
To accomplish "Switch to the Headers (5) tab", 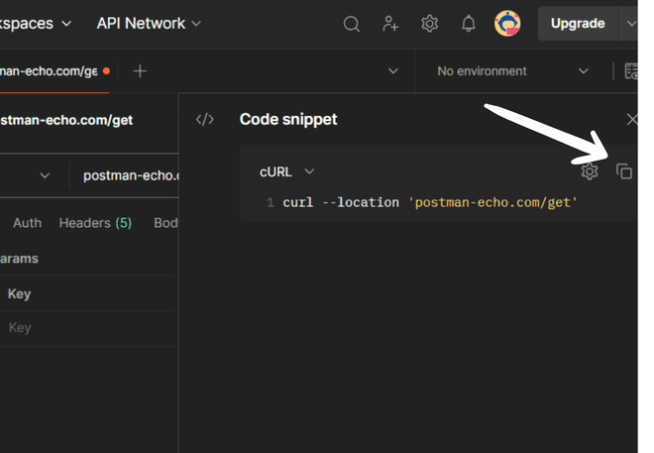I will (x=95, y=223).
